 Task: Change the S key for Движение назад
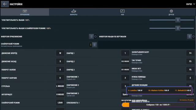[x=60, y=61]
